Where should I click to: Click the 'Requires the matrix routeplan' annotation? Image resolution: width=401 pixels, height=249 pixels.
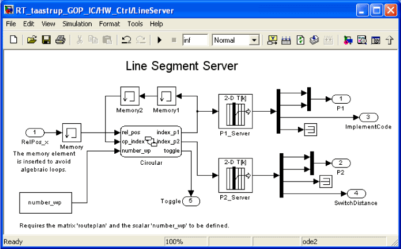(x=124, y=226)
